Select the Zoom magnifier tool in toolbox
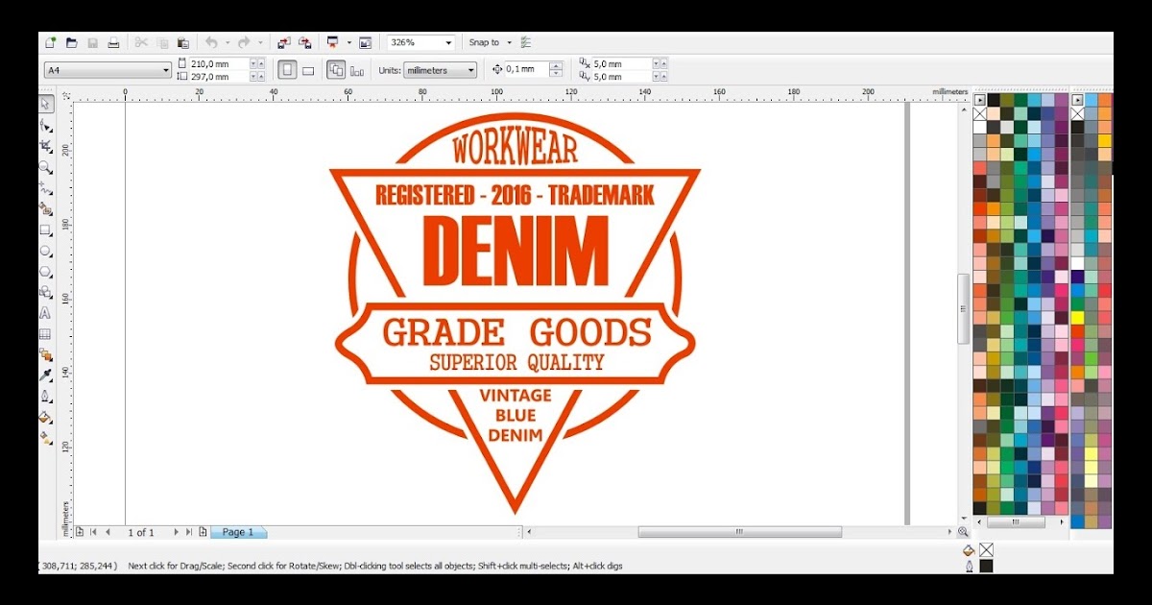1152x605 pixels. click(45, 167)
